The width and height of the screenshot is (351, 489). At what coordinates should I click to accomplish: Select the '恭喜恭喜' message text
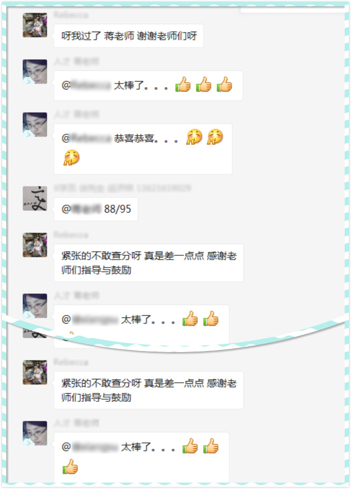(134, 138)
